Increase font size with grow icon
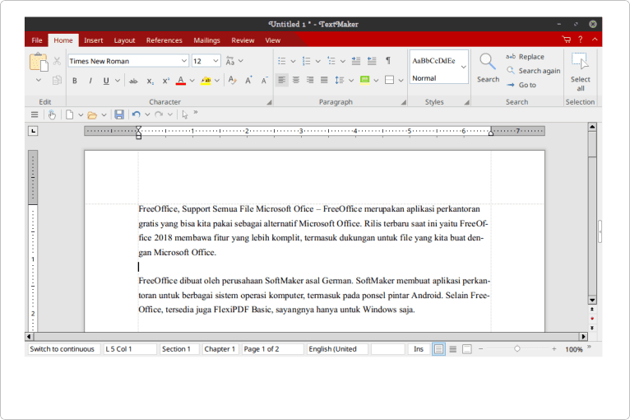630x420 pixels. 248,80
